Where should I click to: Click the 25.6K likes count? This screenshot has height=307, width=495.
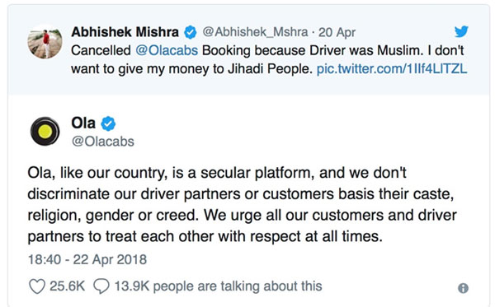click(68, 286)
